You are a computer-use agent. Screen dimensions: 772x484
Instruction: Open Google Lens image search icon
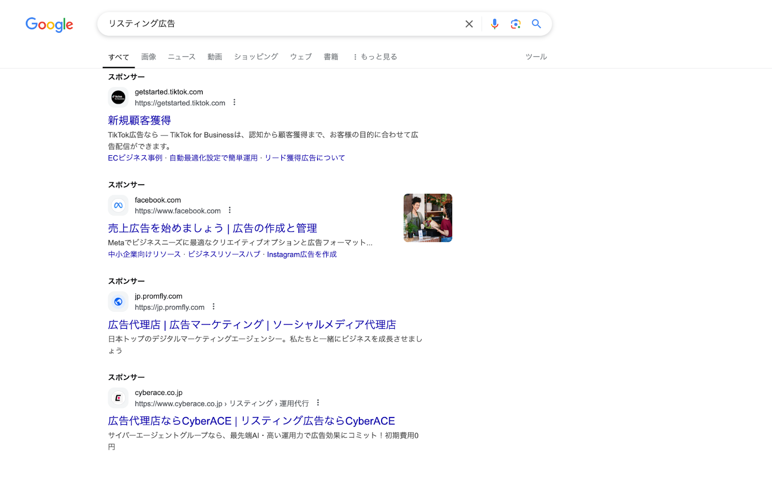515,24
